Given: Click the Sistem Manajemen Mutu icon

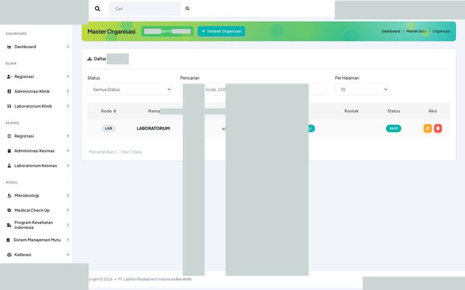Looking at the screenshot, I should [8, 240].
